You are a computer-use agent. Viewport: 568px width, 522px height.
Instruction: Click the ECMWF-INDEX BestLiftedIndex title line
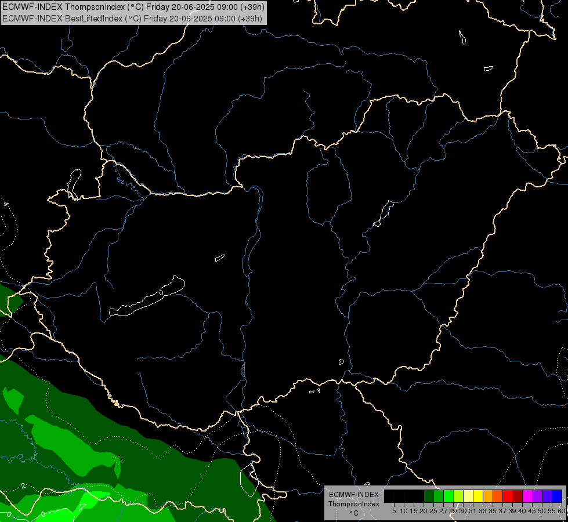click(132, 19)
